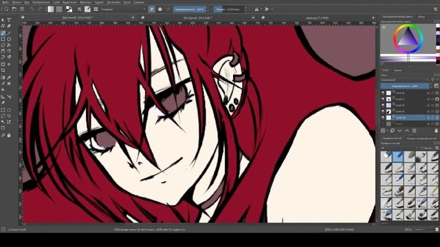Create a new document from toolbar
The width and height of the screenshot is (440, 247).
coord(6,9)
